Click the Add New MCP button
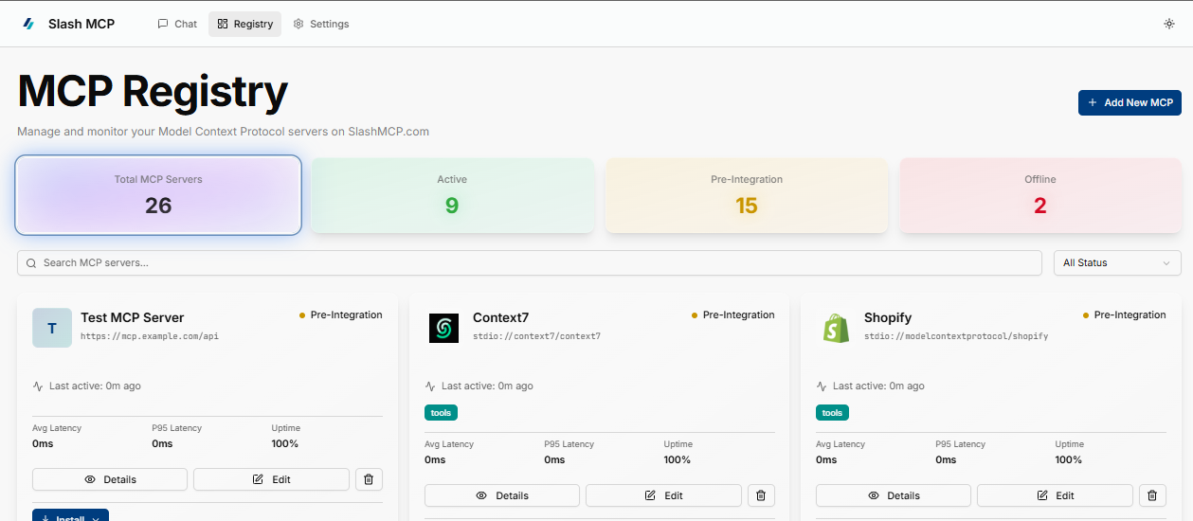1193x521 pixels. click(1130, 102)
